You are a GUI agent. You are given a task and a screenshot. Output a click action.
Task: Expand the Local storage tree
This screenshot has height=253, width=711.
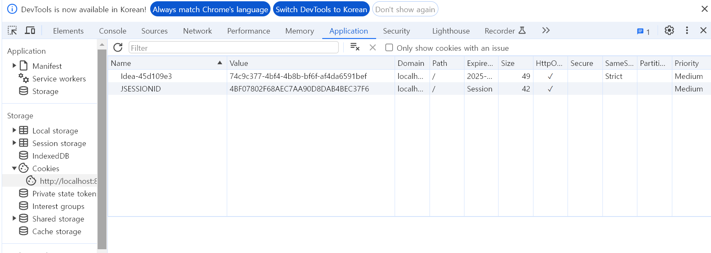(x=14, y=130)
